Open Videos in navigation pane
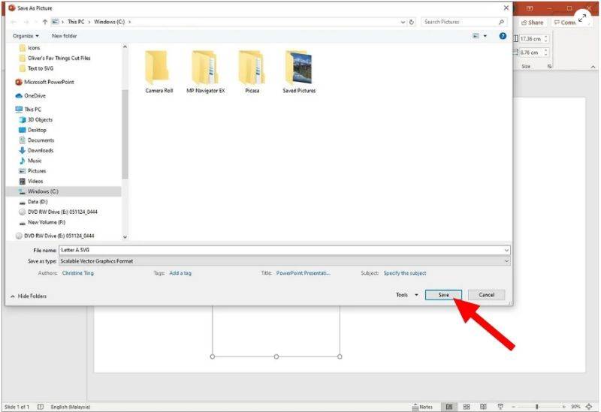Viewport: 601px width, 412px height. [35, 181]
